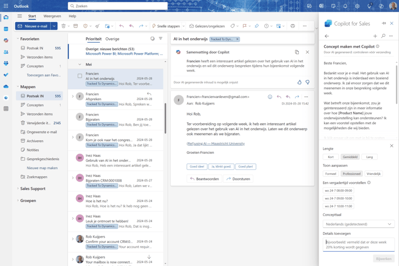This screenshot has height=266, width=399.
Task: Click the emoji reaction icon on the message
Action: tap(270, 97)
